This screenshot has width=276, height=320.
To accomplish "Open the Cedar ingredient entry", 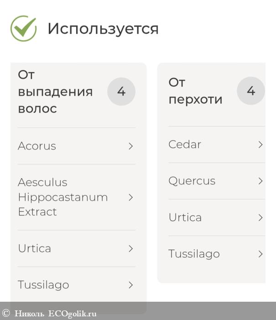I will click(185, 144).
